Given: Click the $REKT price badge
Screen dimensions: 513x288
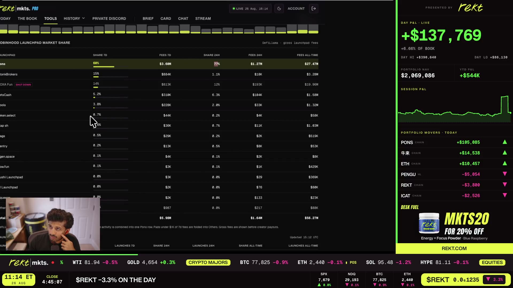Looking at the screenshot, I should click(x=465, y=280).
